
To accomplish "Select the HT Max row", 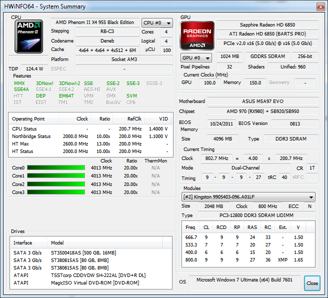I will (x=90, y=144).
